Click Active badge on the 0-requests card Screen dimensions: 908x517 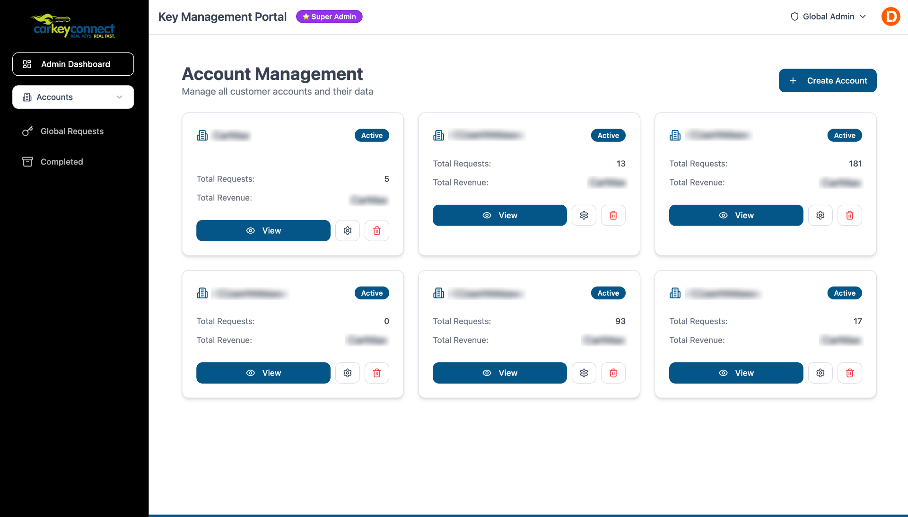372,293
